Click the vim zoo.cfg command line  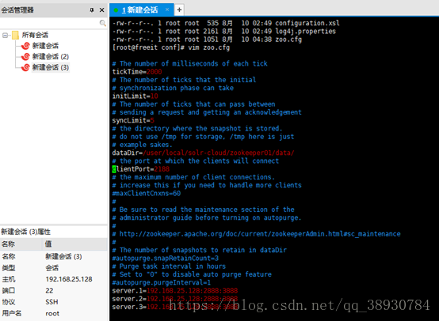[171, 47]
